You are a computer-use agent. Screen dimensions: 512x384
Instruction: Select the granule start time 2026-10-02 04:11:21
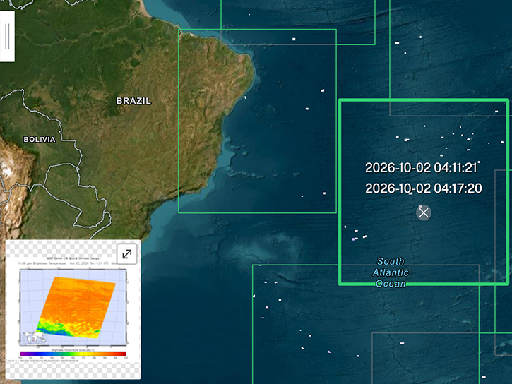click(x=421, y=168)
